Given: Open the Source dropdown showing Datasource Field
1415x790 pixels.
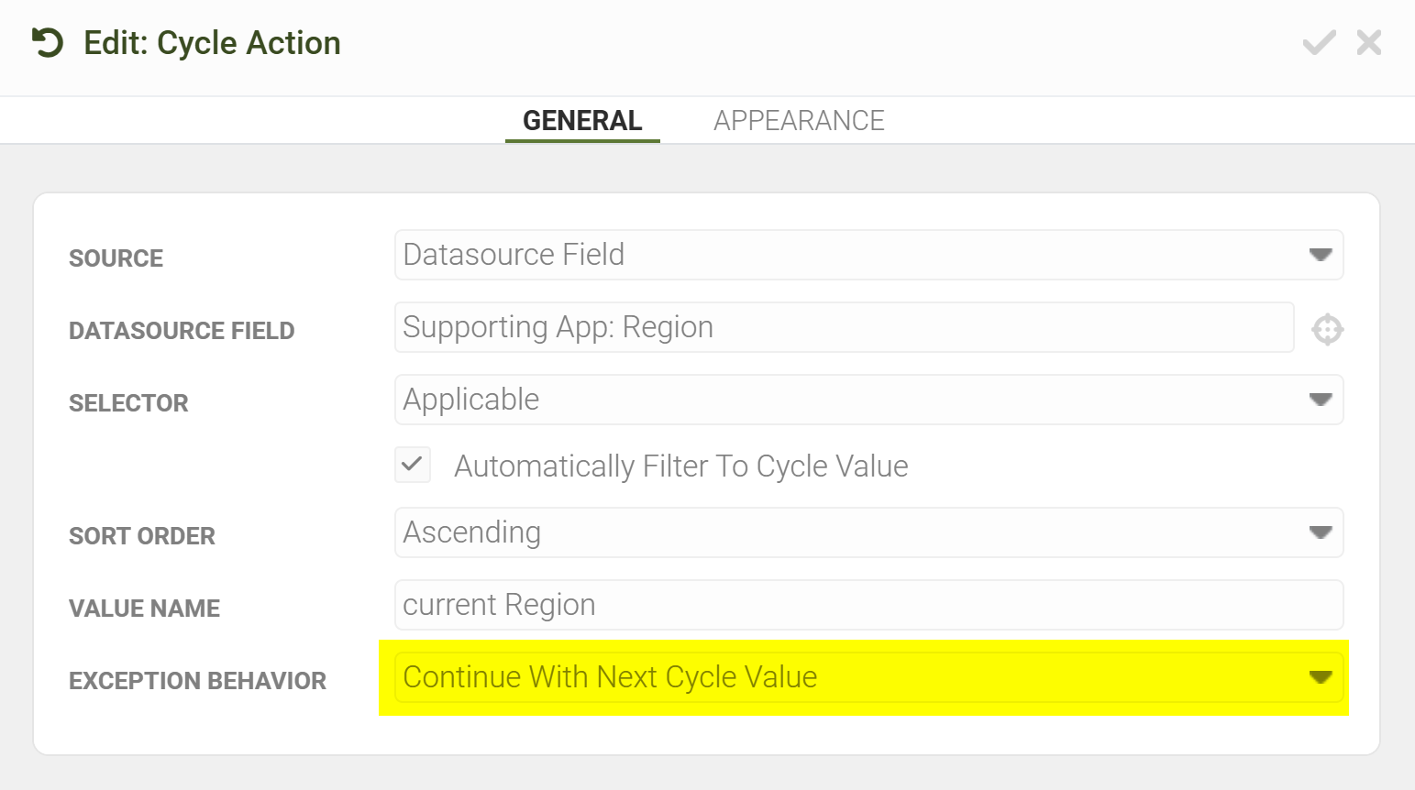Looking at the screenshot, I should (868, 255).
